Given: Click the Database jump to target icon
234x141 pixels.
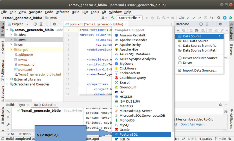Looking at the screenshot, I should click(x=201, y=24).
